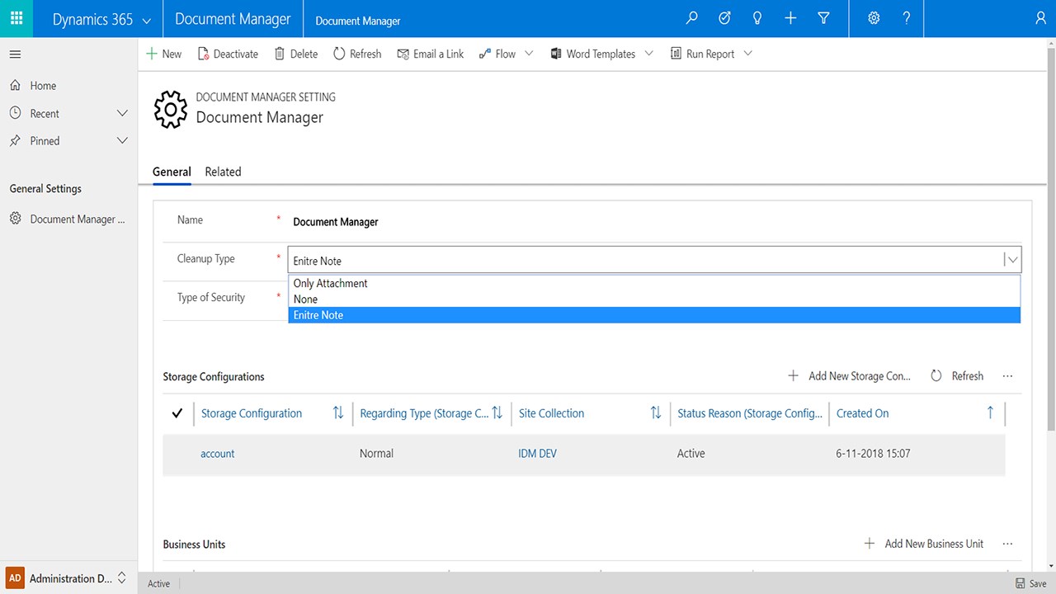Open the user profile icon
The width and height of the screenshot is (1056, 594).
point(1040,18)
